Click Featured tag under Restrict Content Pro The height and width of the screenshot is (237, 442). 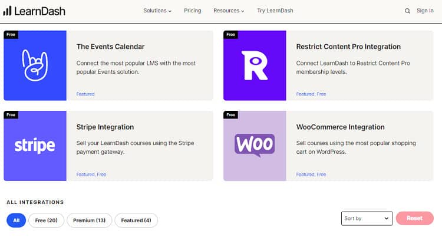tap(305, 94)
